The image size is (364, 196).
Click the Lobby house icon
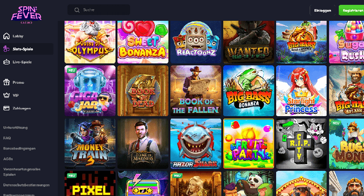6,36
